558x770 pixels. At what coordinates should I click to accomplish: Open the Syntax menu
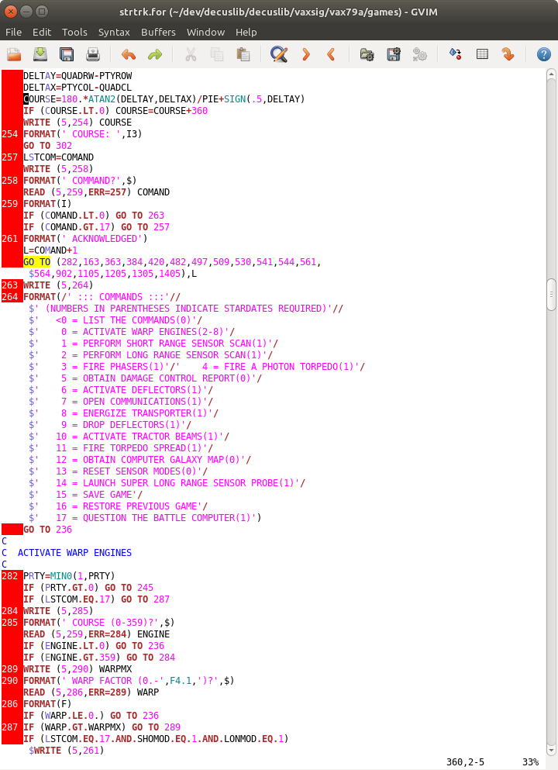[x=114, y=32]
